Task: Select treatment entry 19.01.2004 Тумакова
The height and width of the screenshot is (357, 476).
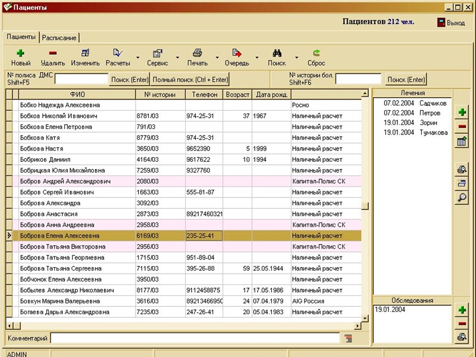Action: coord(415,132)
